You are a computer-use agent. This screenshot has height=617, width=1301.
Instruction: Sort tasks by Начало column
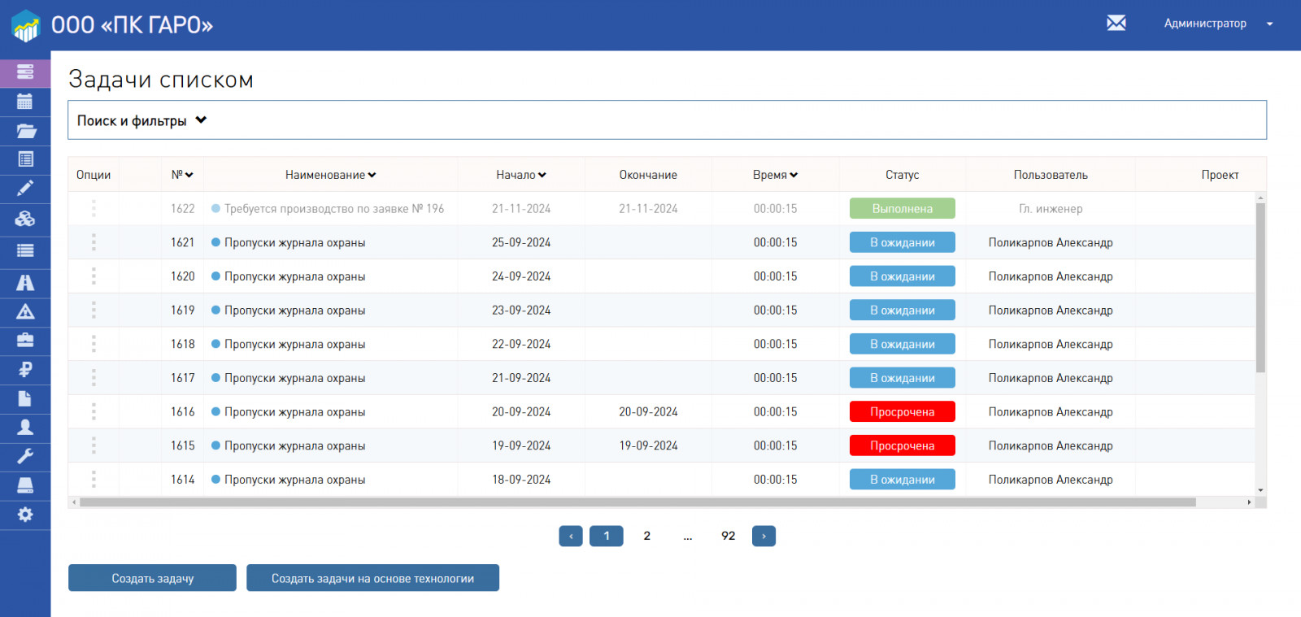click(x=521, y=175)
